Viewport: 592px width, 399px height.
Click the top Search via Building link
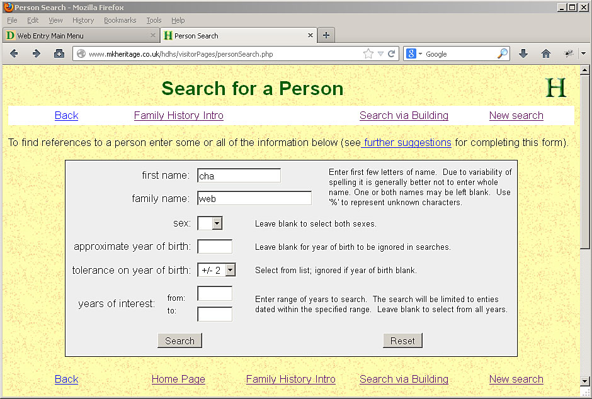404,115
